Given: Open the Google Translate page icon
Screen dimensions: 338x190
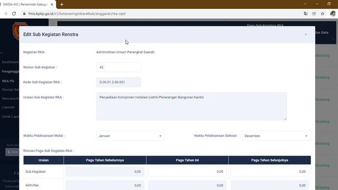Looking at the screenshot, I should pyautogui.click(x=306, y=14).
